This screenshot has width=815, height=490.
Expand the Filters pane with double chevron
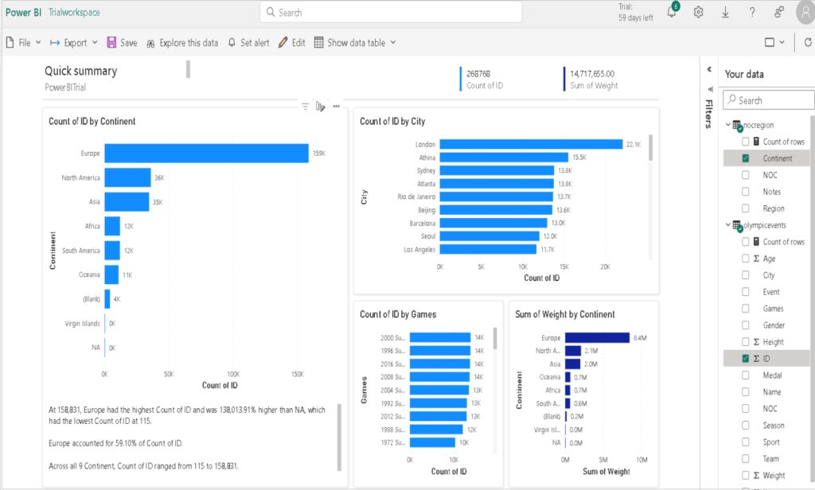click(x=709, y=70)
